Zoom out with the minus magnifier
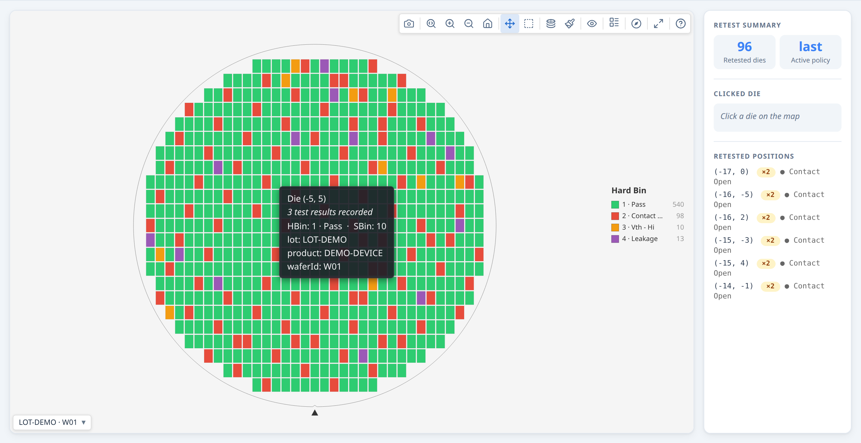861x443 pixels. 469,24
